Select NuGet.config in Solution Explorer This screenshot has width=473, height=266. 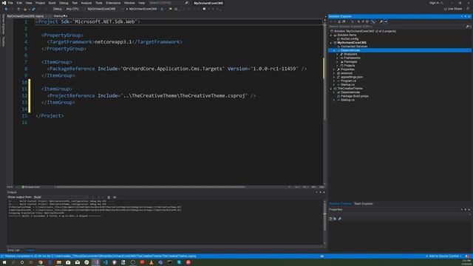coord(350,39)
